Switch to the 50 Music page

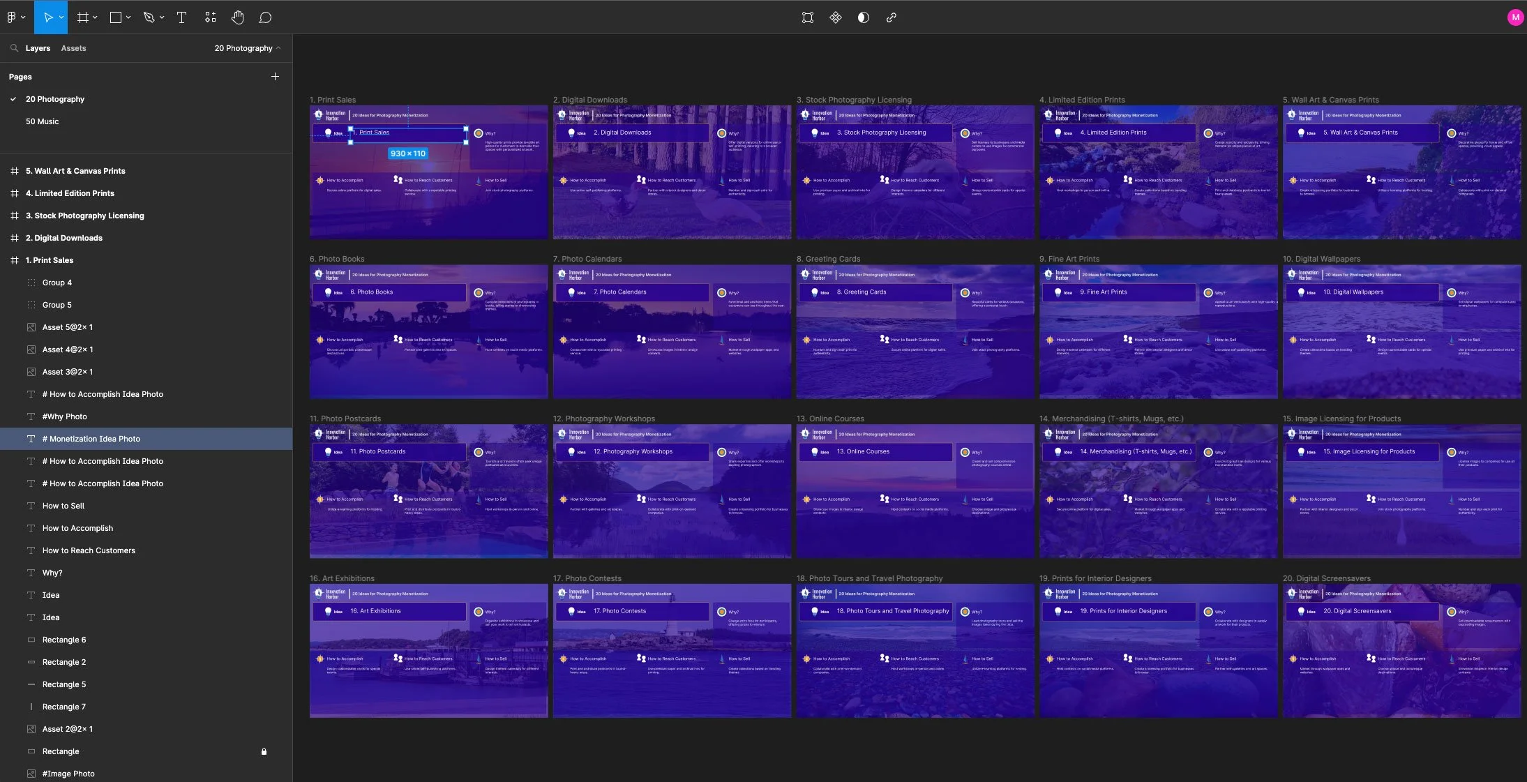[x=42, y=121]
